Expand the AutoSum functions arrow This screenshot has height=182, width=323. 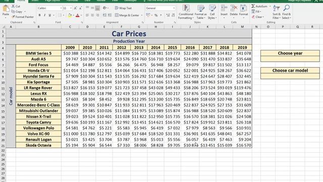click(x=270, y=7)
